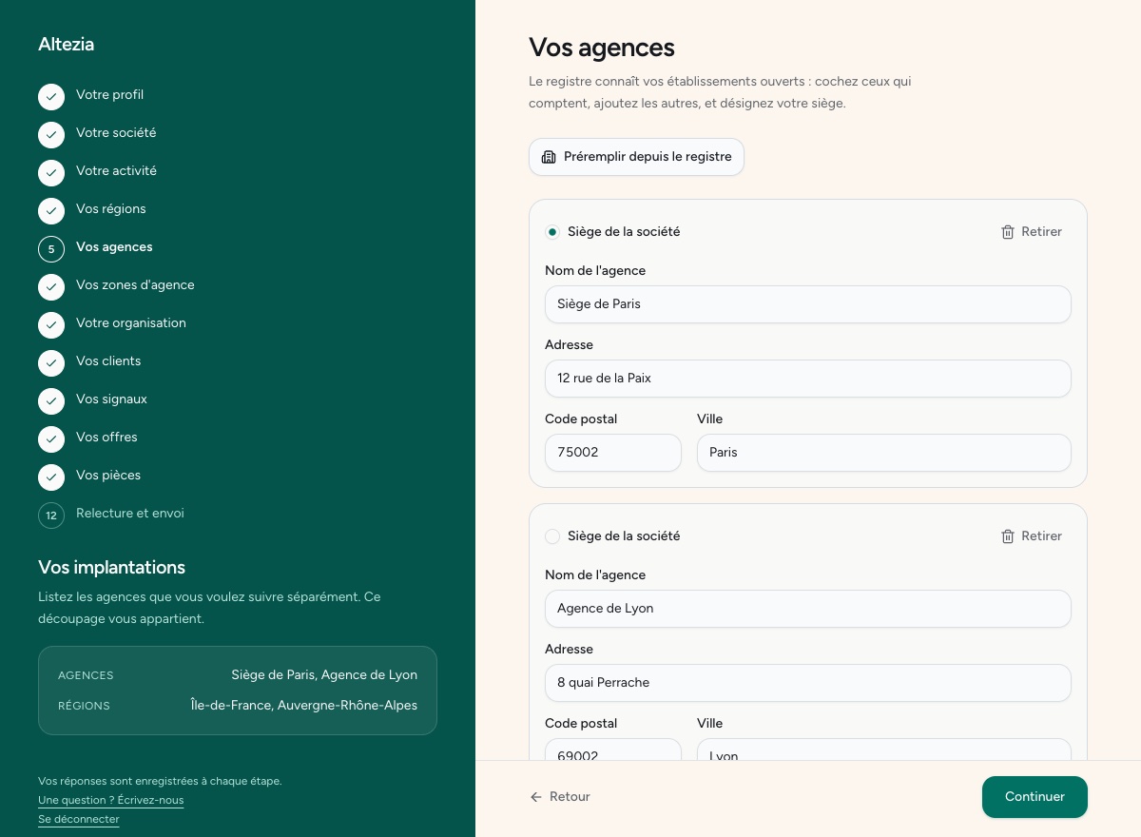Screen dimensions: 1141x837
Task: Click the step 12 number circle
Action: 51,516
